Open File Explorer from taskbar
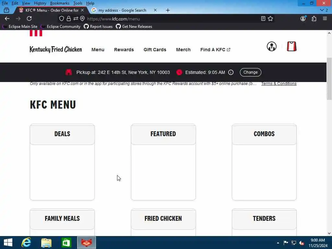 coord(46,243)
